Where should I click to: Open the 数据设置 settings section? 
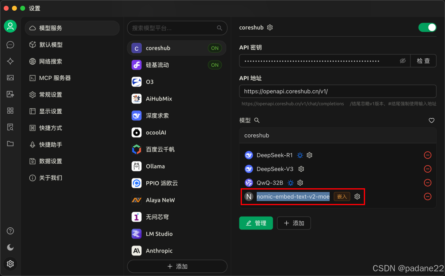(x=72, y=161)
